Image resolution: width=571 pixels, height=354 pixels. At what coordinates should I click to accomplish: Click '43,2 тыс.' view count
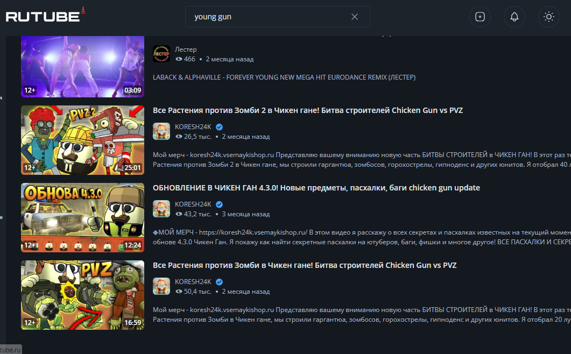pyautogui.click(x=198, y=214)
